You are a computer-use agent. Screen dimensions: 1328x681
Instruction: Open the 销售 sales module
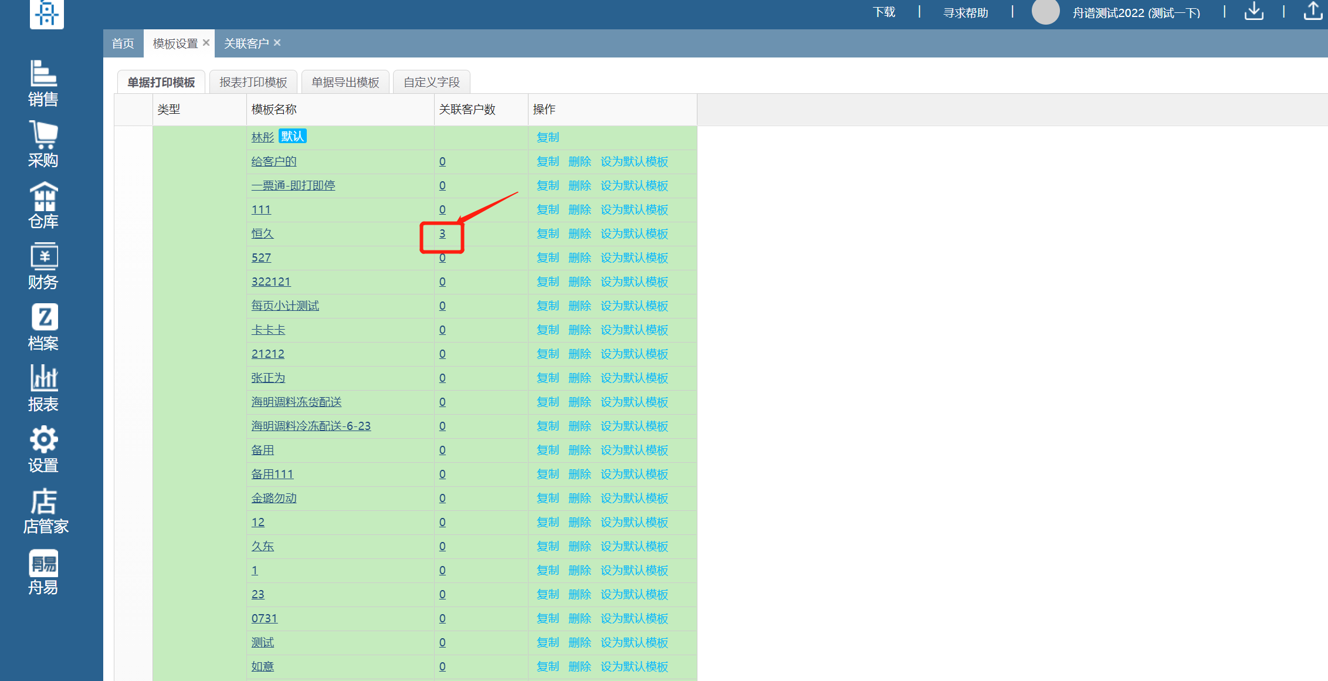(43, 83)
